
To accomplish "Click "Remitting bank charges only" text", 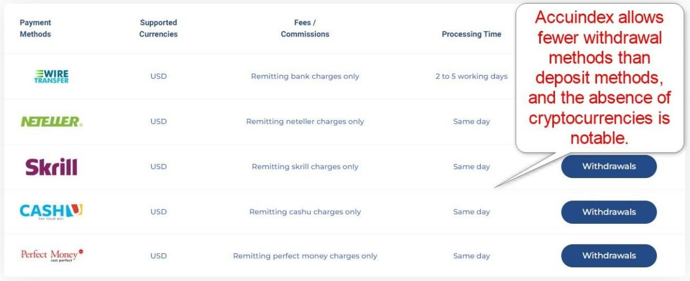I will 305,76.
